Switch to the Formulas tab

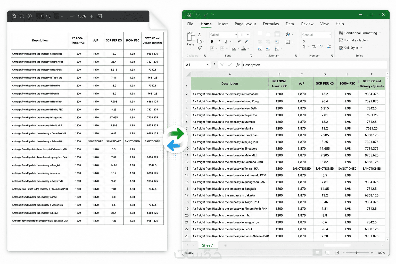[x=271, y=24]
